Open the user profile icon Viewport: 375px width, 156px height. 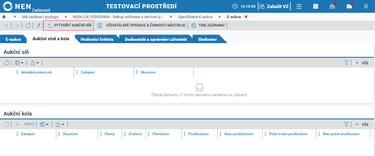click(x=366, y=6)
